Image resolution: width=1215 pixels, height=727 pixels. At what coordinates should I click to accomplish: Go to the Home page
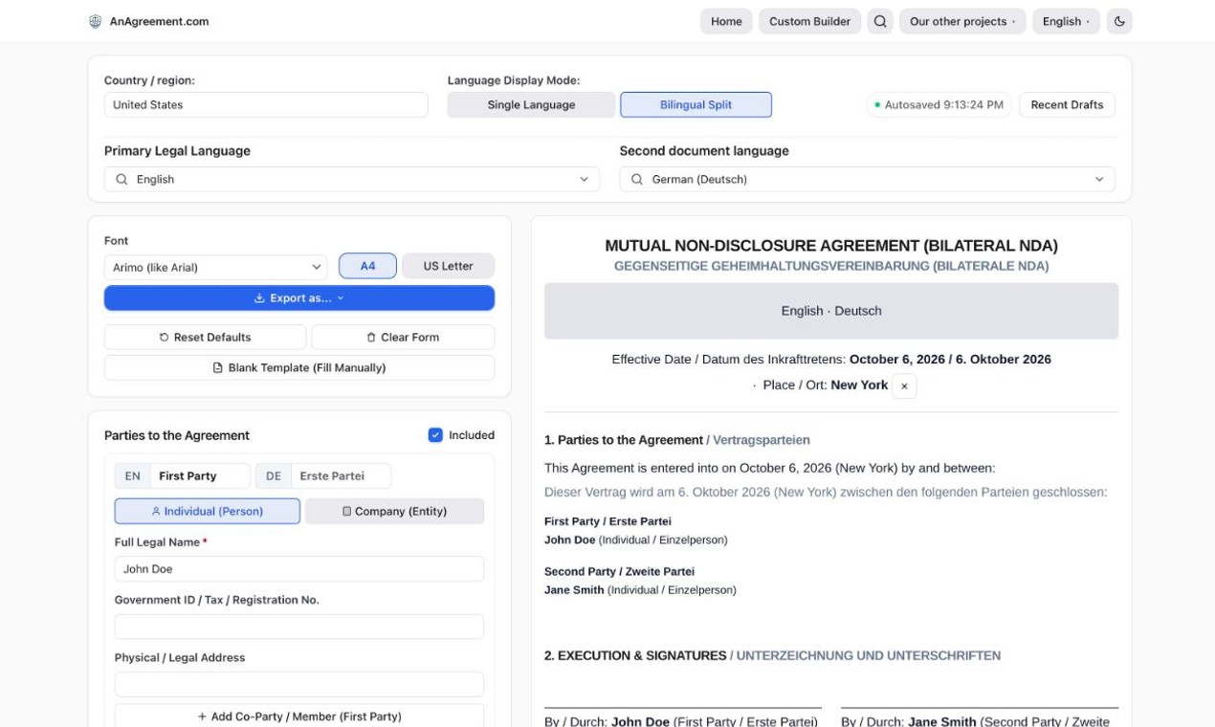(726, 21)
